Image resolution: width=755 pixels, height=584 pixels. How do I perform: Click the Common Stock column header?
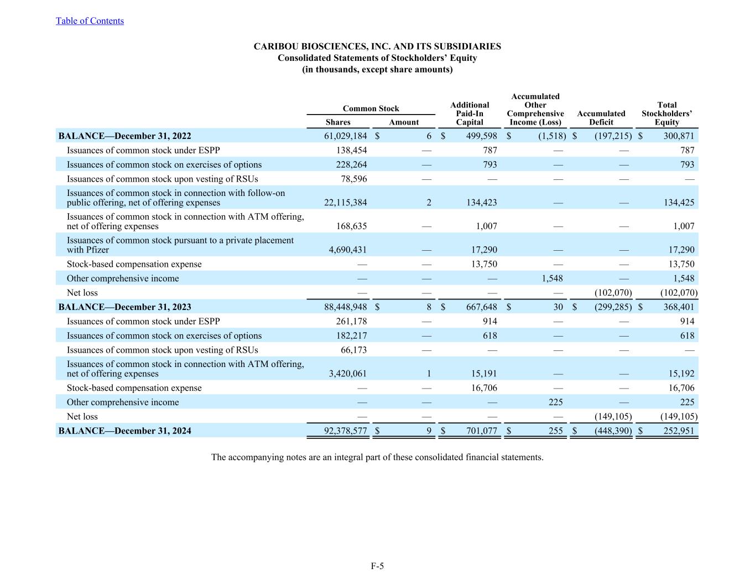coord(371,108)
